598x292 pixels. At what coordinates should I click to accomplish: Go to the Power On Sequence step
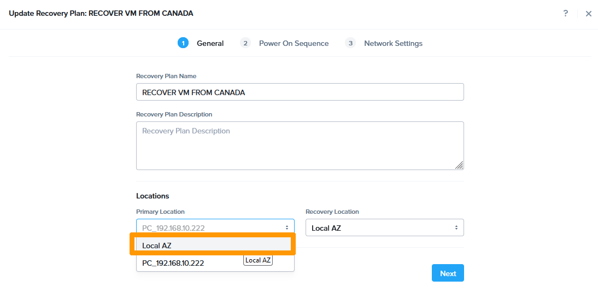point(294,43)
